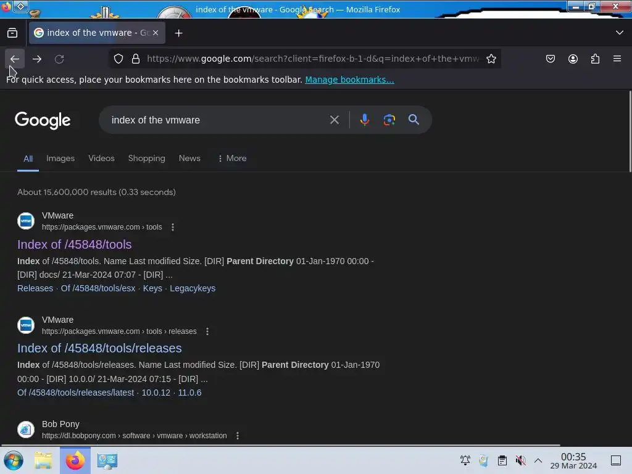Open three-dot menu for packages.vmware.com tools result
The width and height of the screenshot is (632, 474).
pyautogui.click(x=173, y=227)
